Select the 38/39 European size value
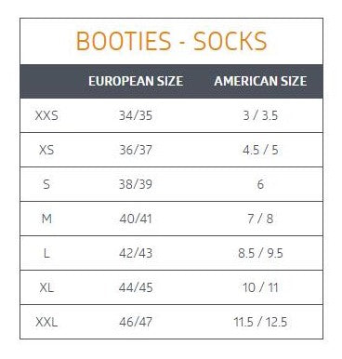This screenshot has height=359, width=342. tap(136, 184)
